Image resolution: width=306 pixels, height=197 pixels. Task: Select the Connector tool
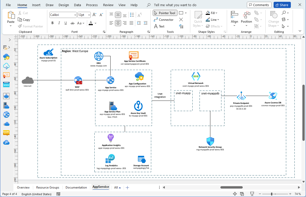[164, 19]
